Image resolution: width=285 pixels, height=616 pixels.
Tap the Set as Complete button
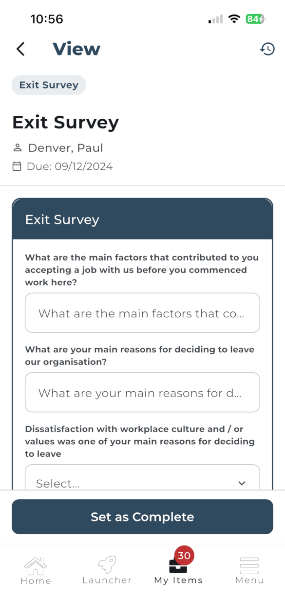[x=142, y=517]
